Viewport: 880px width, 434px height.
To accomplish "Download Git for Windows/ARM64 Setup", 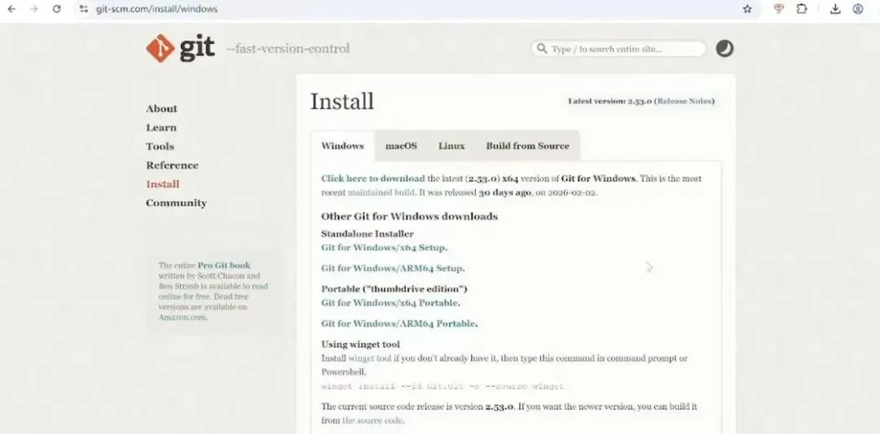I will 392,269.
